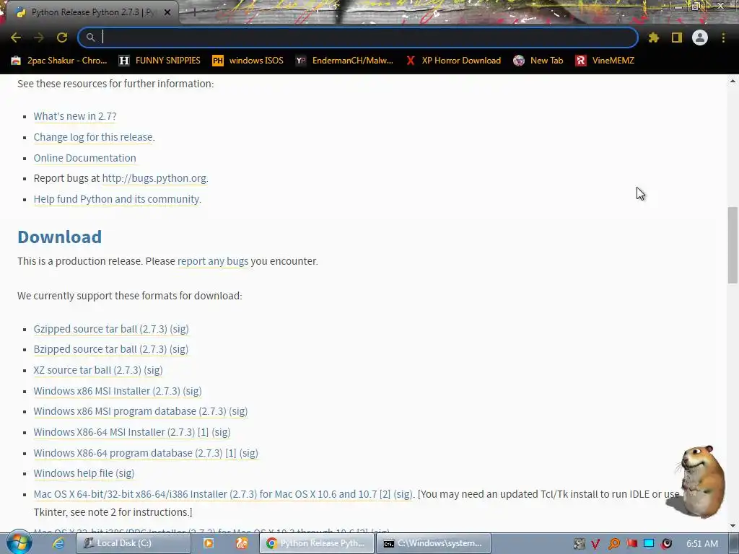Open the media player taskbar icon

coord(209,543)
